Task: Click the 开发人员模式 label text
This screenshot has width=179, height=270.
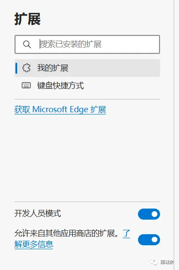Action: coord(37,213)
